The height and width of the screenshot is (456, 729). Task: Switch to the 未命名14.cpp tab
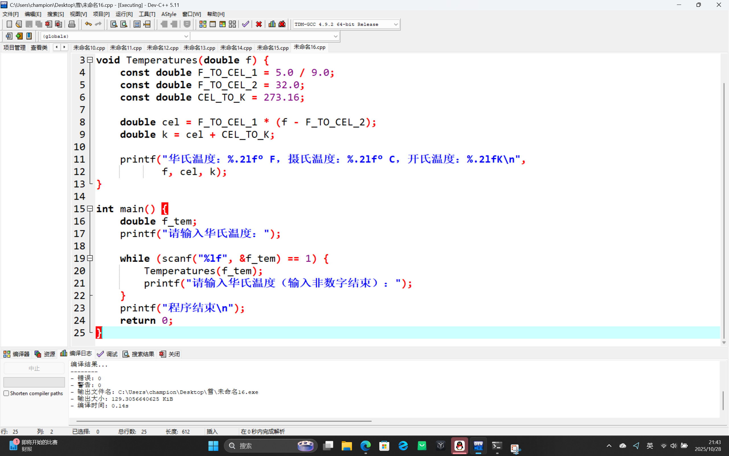(x=236, y=48)
